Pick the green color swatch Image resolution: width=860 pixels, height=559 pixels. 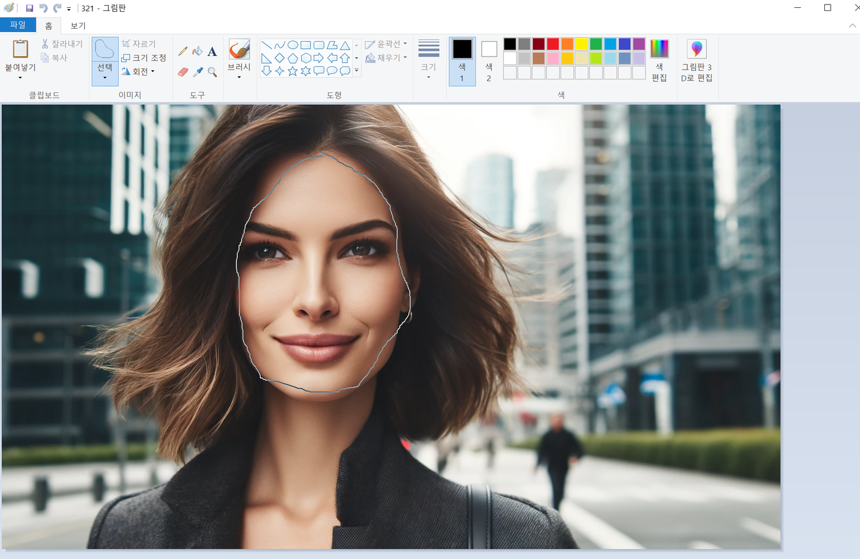pos(595,44)
